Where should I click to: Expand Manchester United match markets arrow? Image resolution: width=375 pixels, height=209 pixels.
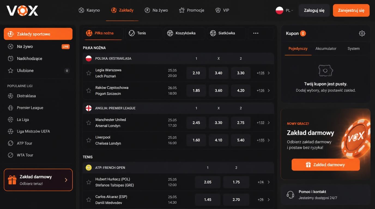click(269, 123)
